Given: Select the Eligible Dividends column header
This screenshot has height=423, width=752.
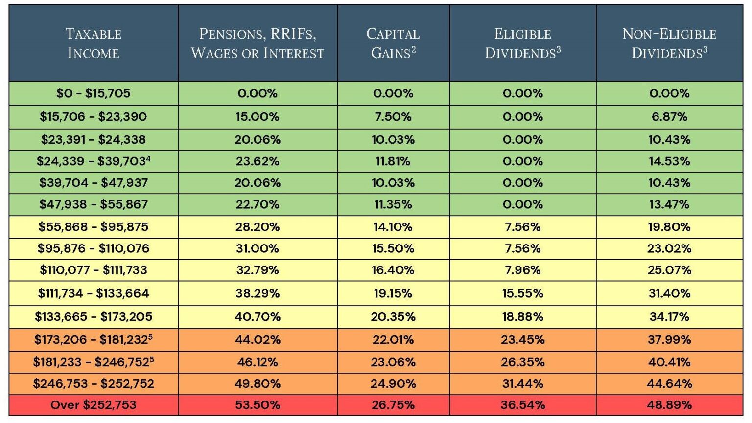Looking at the screenshot, I should 522,43.
